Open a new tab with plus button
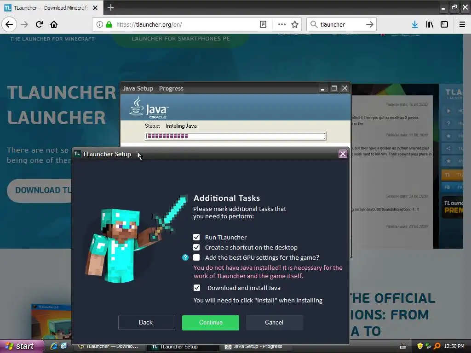This screenshot has height=353, width=471. (111, 7)
